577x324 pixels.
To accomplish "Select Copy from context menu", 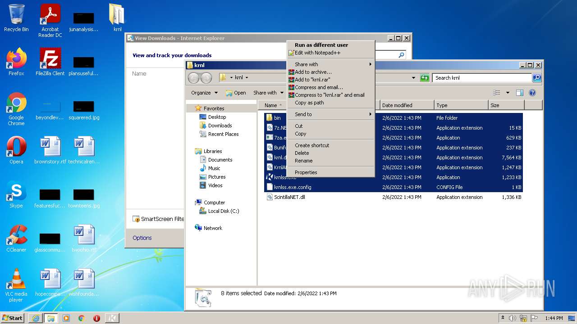I will click(330, 134).
